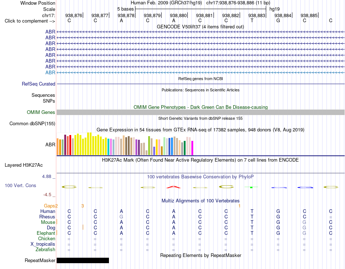Open the 100 vertebrates Basewise Conservation title
345x269 pixels.
(x=200, y=177)
